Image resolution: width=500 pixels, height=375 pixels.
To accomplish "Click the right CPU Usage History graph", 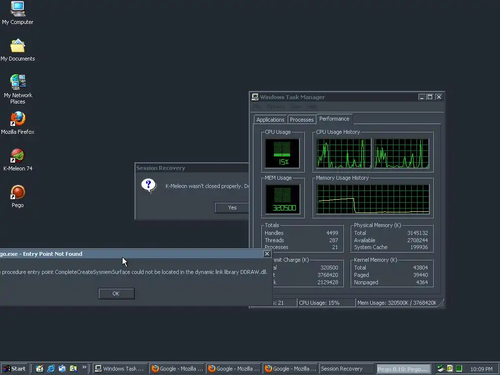I will pyautogui.click(x=401, y=153).
